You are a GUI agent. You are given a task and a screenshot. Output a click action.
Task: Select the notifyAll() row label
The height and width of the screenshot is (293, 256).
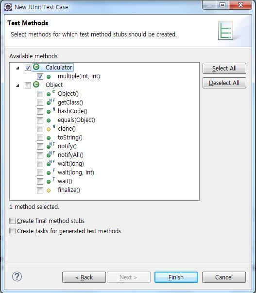tap(70, 155)
